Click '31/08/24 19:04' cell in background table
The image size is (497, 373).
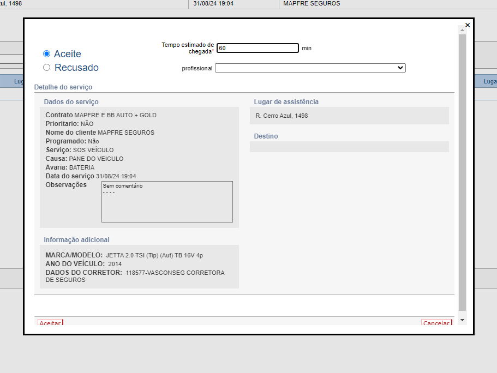tap(213, 3)
